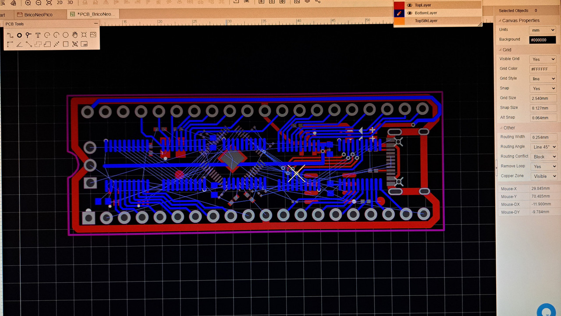Select the Dimension measure tool
The image size is (561, 316).
[56, 44]
